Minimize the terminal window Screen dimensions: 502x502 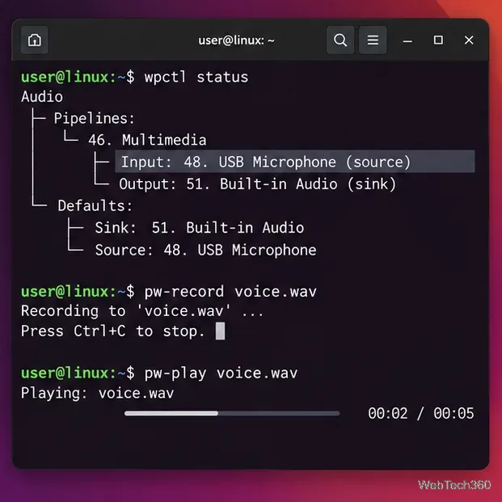[407, 40]
